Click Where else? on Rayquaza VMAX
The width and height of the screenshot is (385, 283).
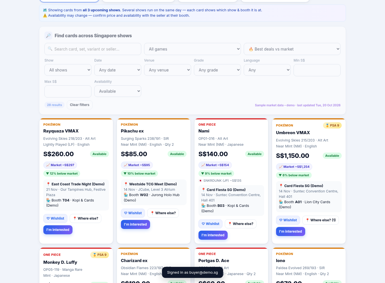click(85, 218)
